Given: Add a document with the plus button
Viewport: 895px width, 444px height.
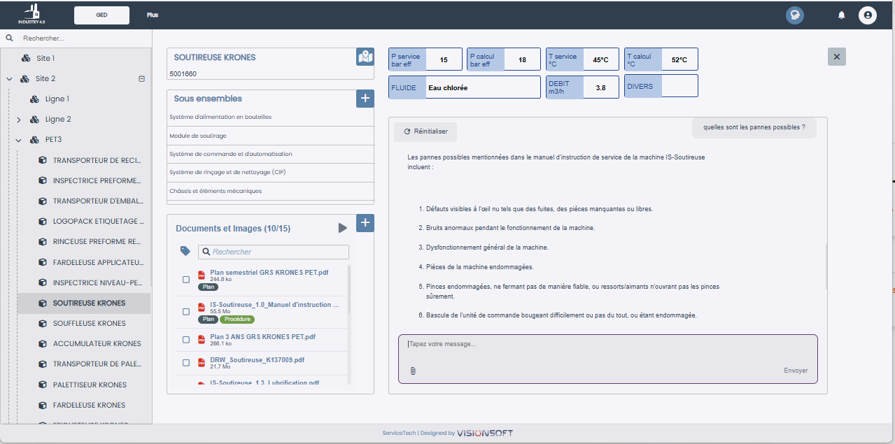Looking at the screenshot, I should [x=365, y=223].
